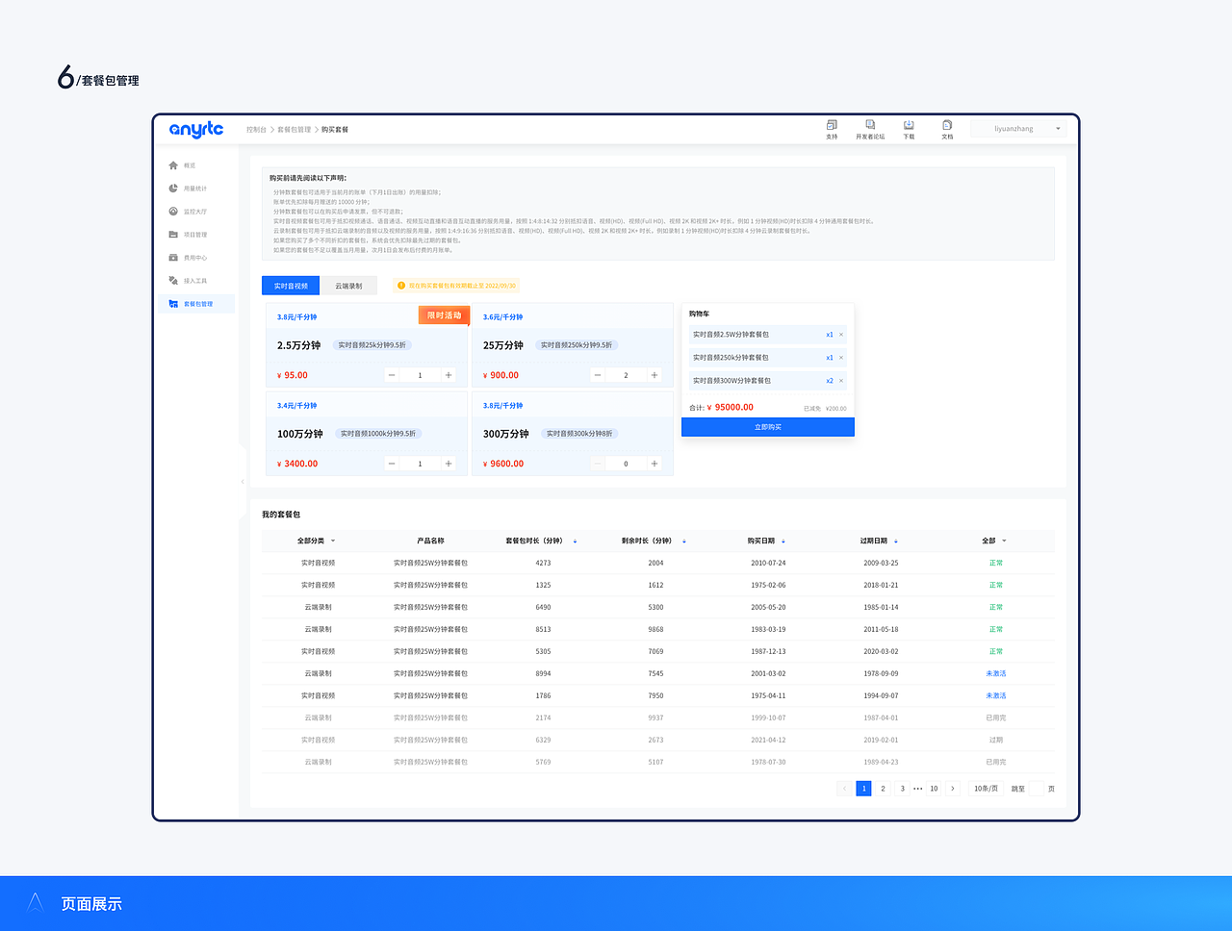Click the 过期 status cell

995,741
